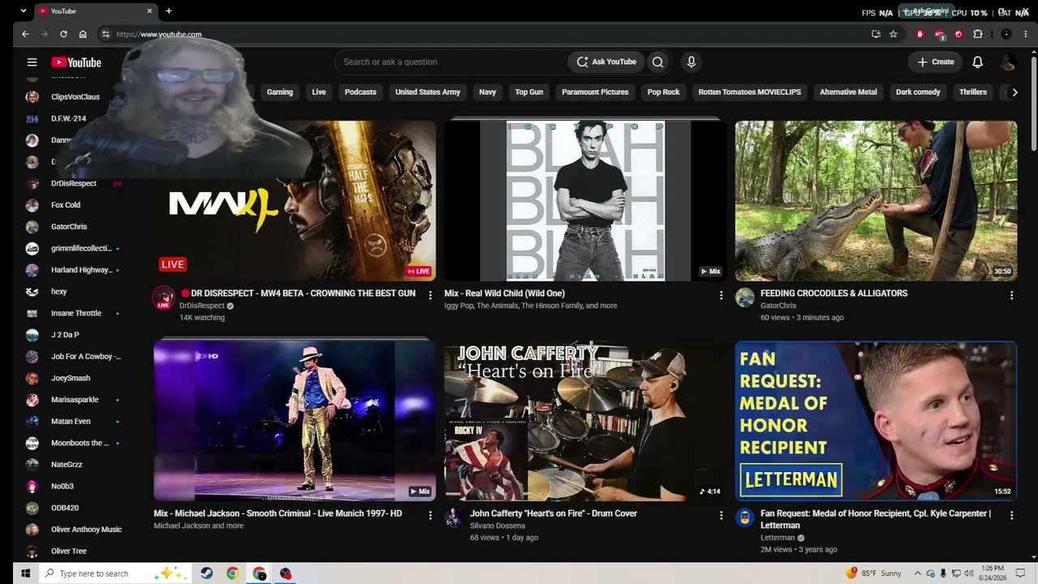Click the Silvano Dossena channel avatar
1038x584 pixels.
454,517
